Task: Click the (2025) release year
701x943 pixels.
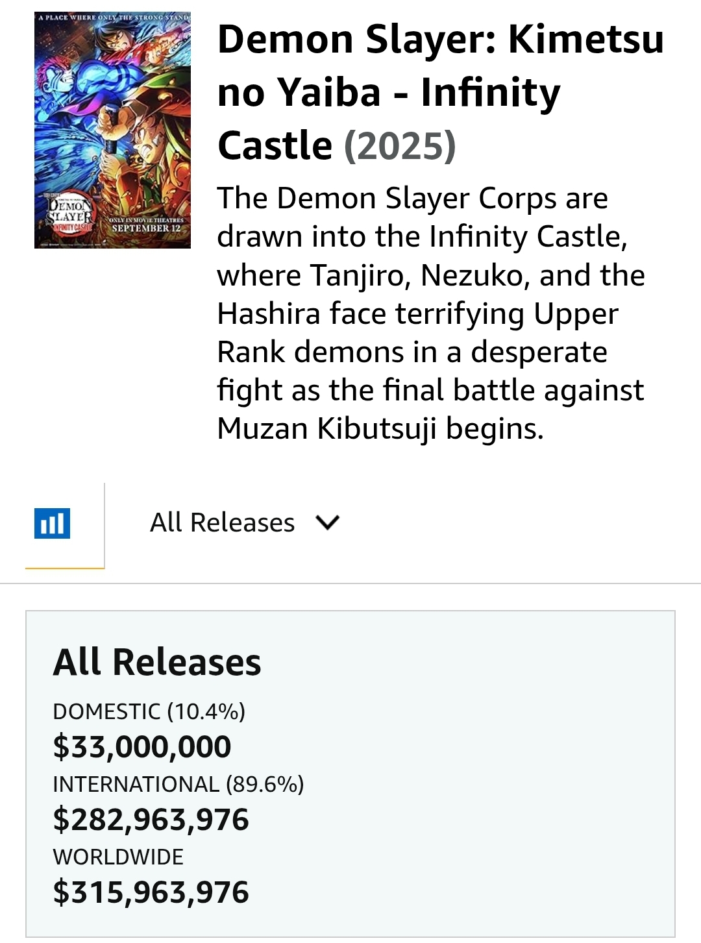Action: pyautogui.click(x=400, y=145)
